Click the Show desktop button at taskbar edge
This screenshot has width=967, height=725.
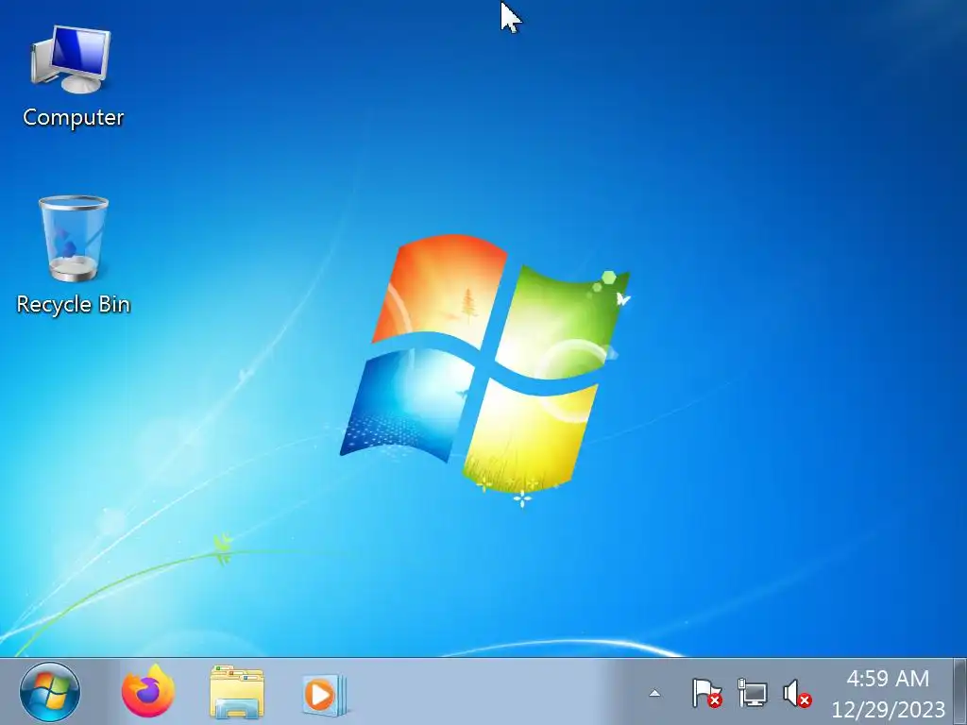(959, 692)
